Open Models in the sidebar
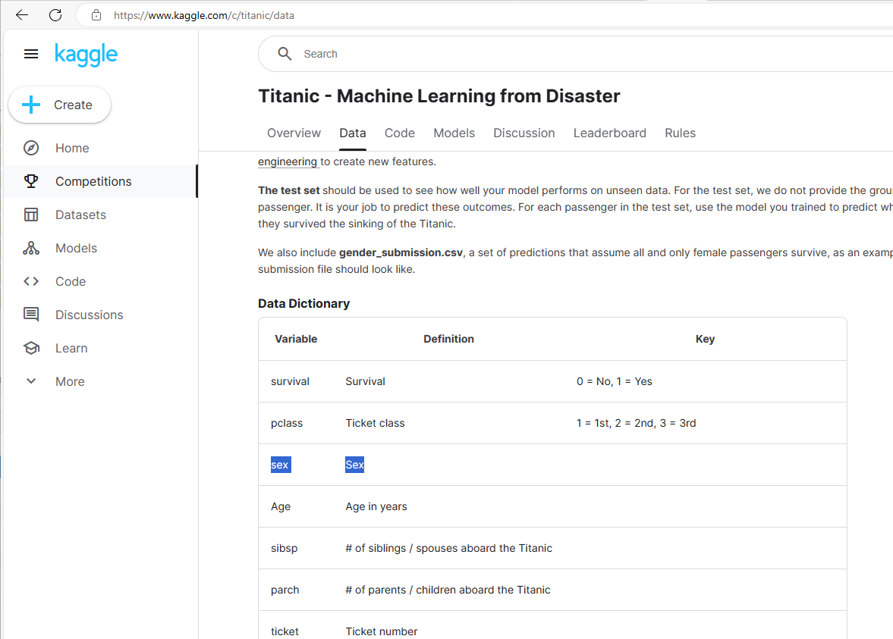The image size is (893, 639). point(77,248)
